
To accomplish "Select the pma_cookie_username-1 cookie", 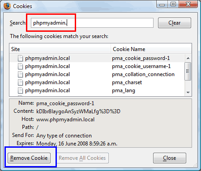I will [97, 66].
